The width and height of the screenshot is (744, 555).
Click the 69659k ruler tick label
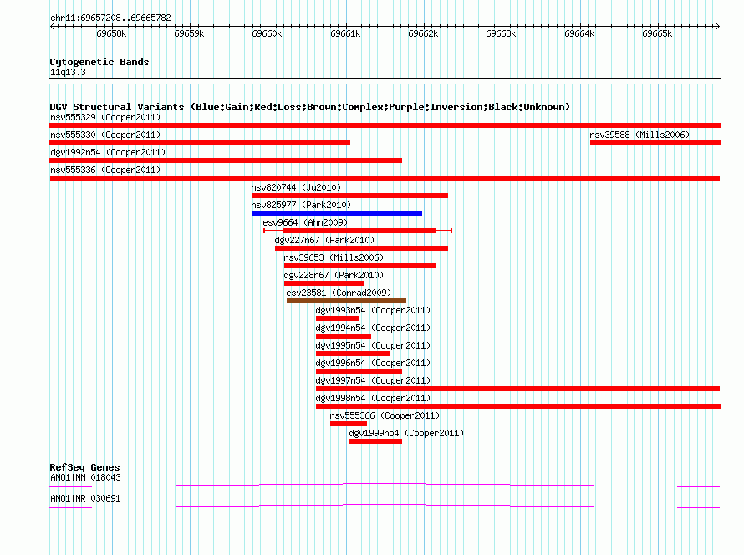[189, 33]
